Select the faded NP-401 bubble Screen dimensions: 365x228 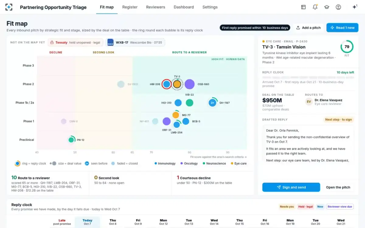pos(155,121)
